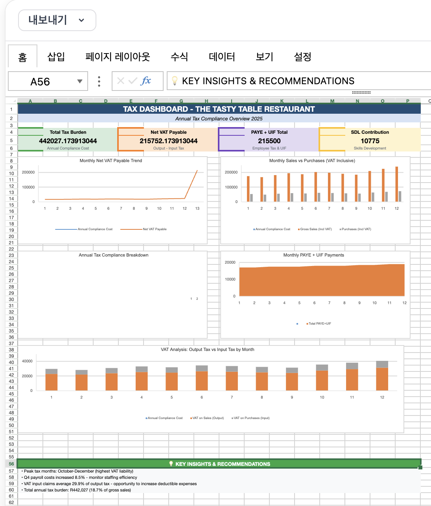Click the confirm checkmark icon in formula bar
Screen dimensions: 431x506
pos(133,81)
